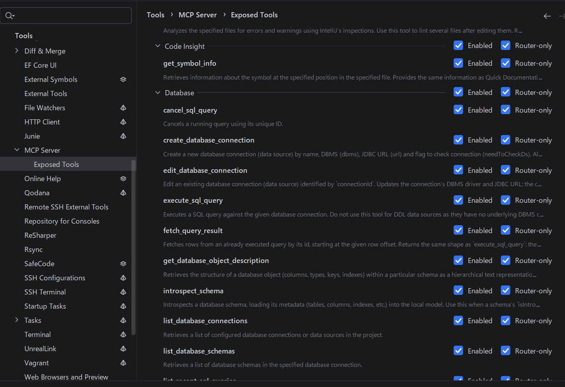Click the project icon beside Junie

123,136
